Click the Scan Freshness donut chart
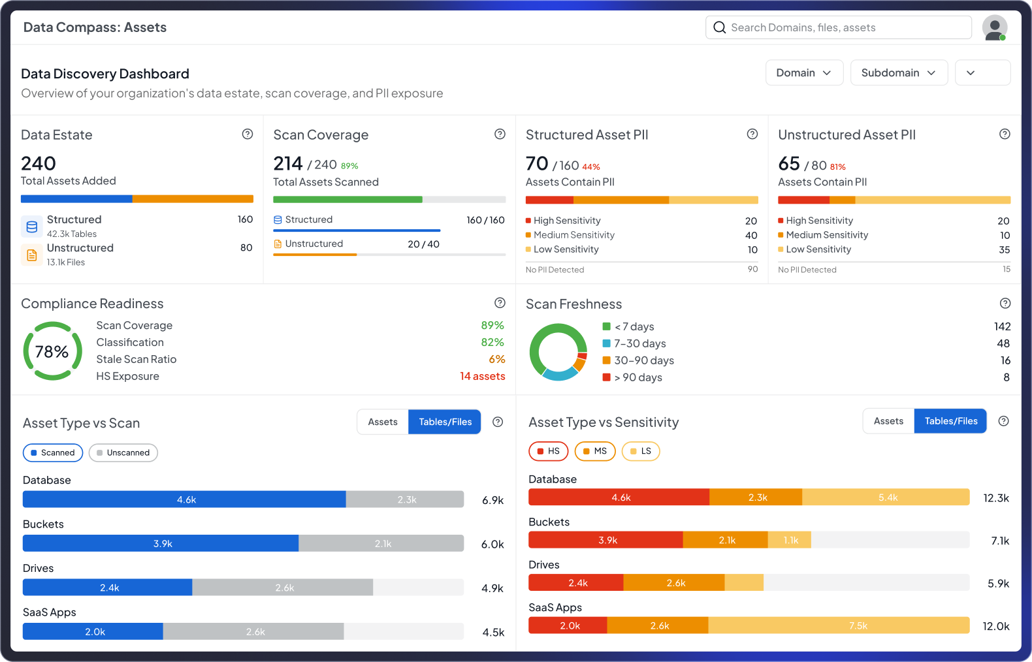The image size is (1032, 662). 558,352
